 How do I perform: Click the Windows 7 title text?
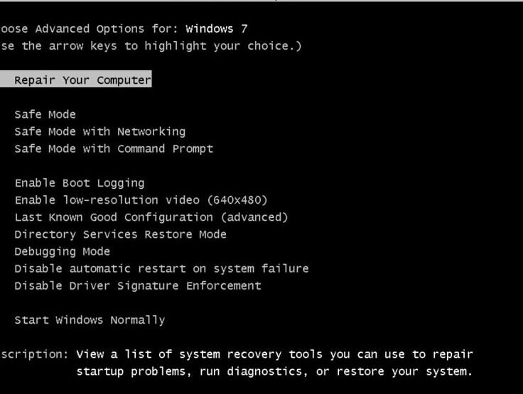(217, 28)
